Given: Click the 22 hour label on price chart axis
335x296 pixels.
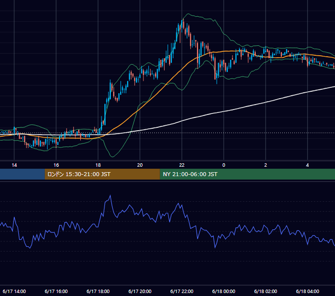Looking at the screenshot, I should point(182,165).
